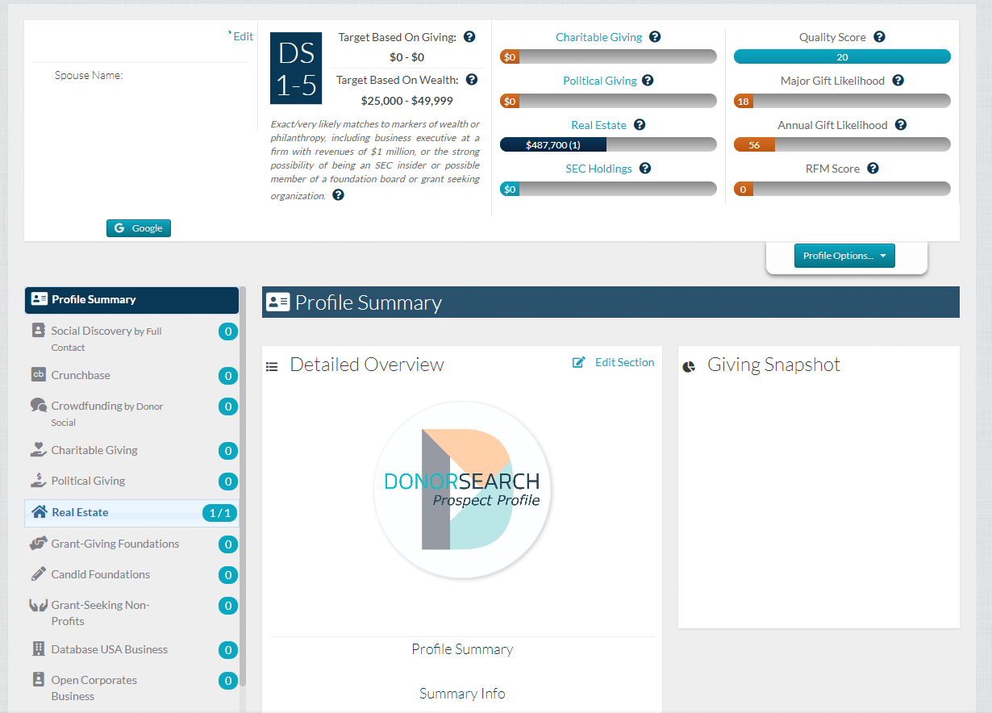Select Profile Summary in the sidebar

(x=131, y=300)
